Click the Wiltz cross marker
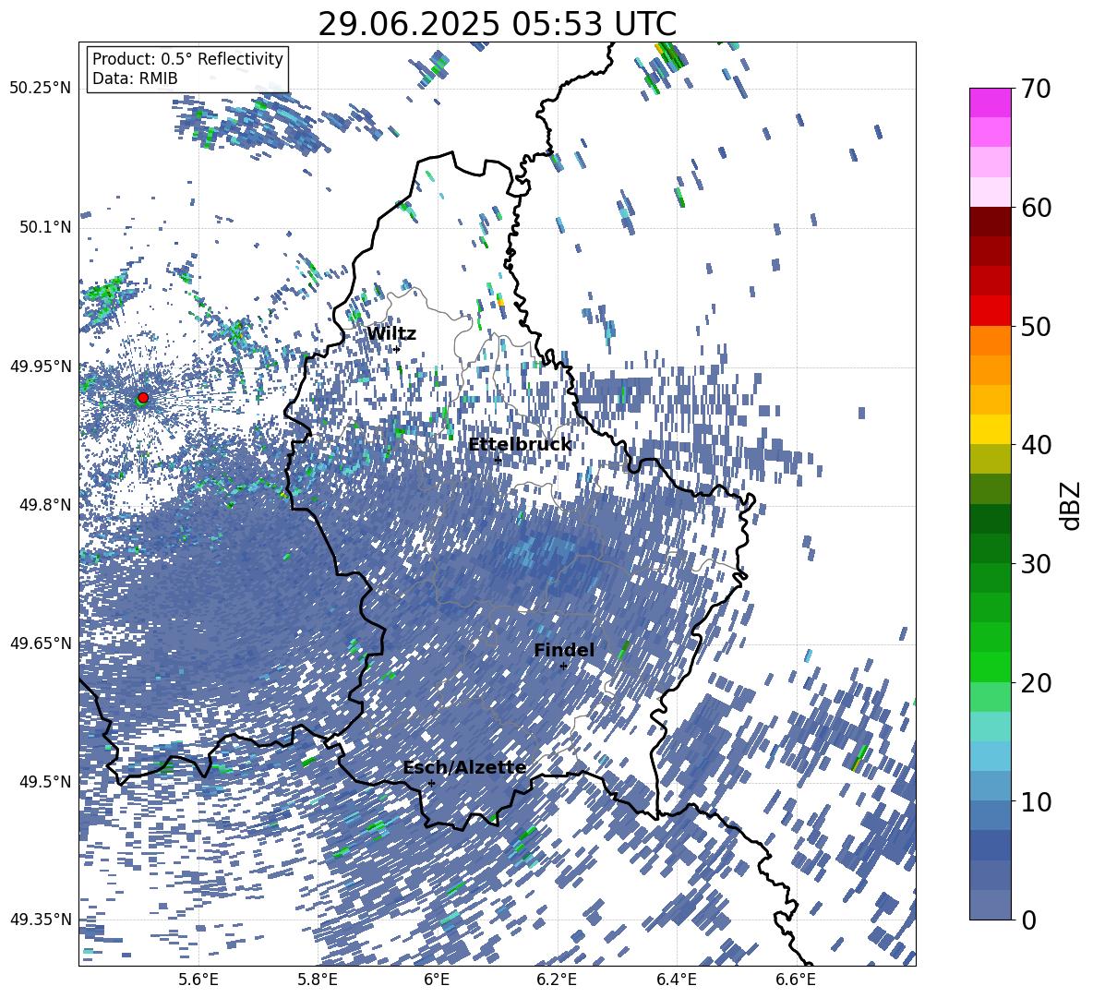This screenshot has height=998, width=1093. point(397,349)
